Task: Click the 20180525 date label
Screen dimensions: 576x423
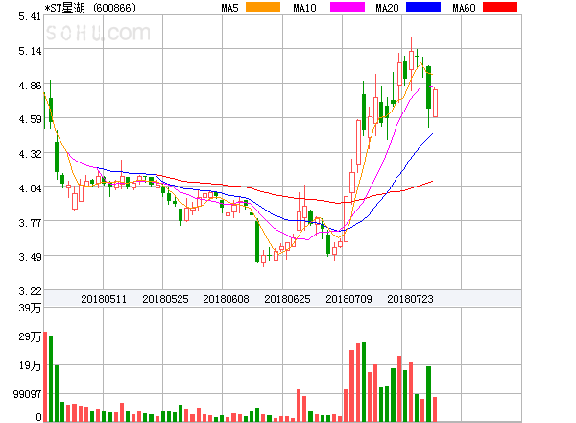Action: (165, 299)
